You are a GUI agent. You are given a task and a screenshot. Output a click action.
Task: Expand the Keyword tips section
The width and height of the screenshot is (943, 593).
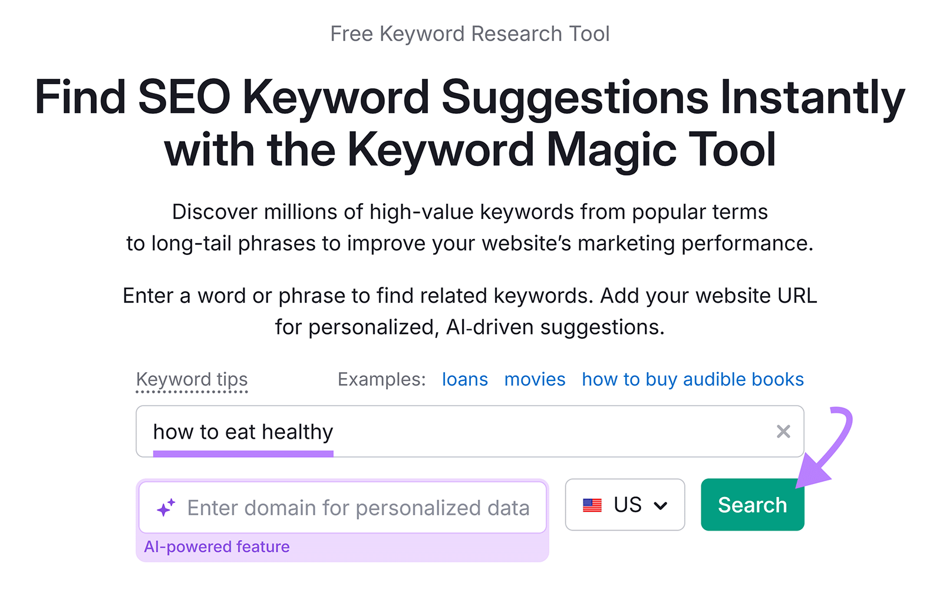192,379
